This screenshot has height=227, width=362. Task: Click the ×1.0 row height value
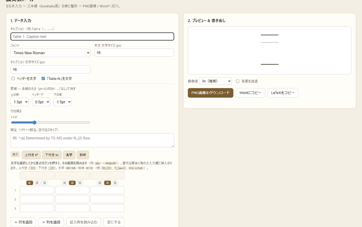[14, 117]
